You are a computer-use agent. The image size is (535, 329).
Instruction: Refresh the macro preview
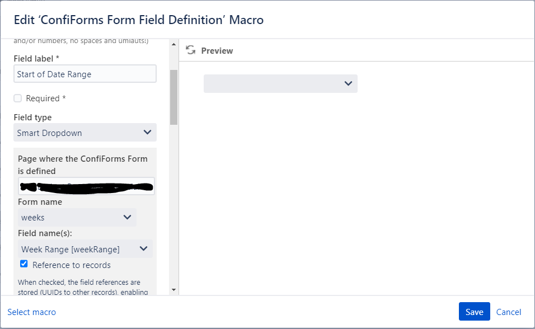pos(191,50)
